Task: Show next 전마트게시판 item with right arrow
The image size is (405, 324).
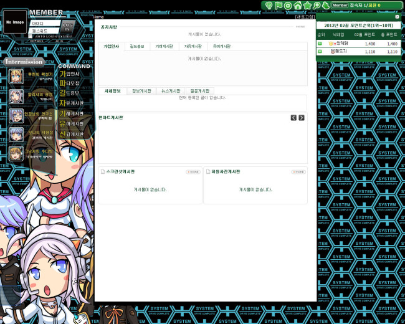Action: pyautogui.click(x=302, y=118)
